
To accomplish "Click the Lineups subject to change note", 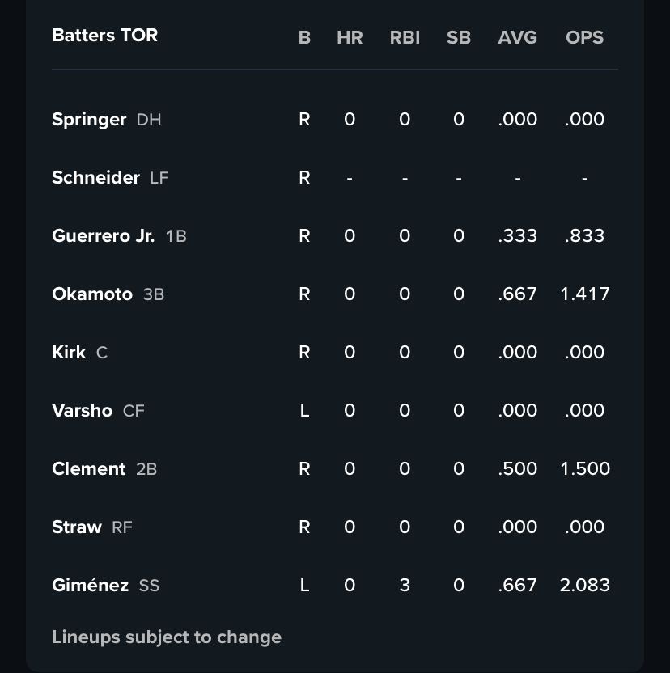I will tap(167, 637).
